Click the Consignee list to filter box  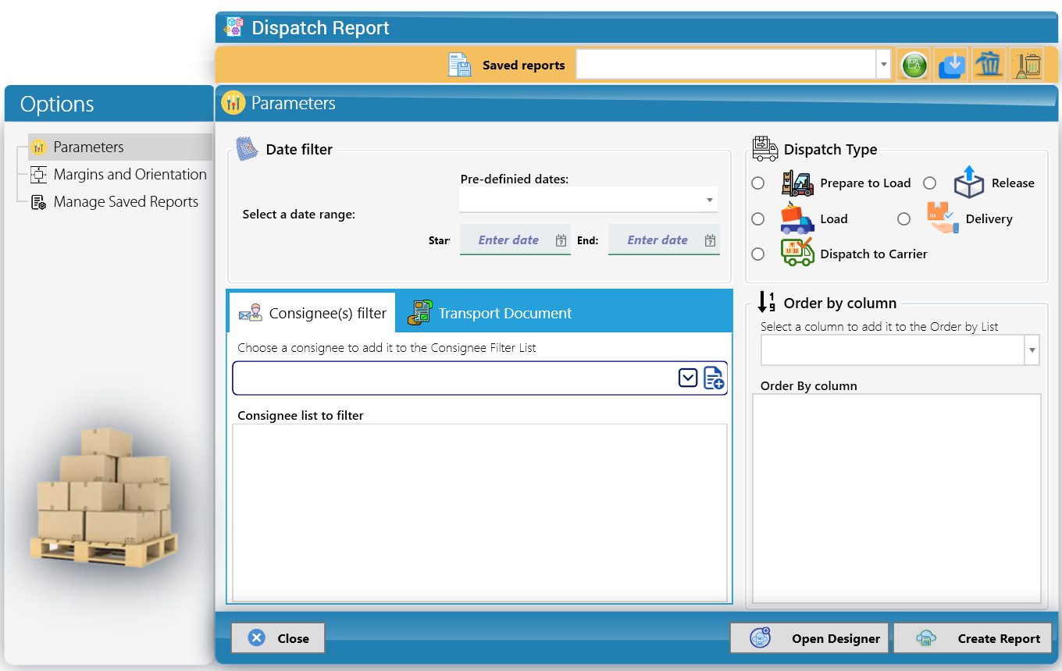click(x=479, y=512)
